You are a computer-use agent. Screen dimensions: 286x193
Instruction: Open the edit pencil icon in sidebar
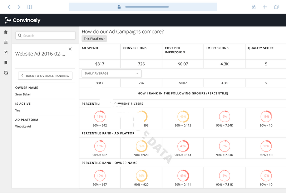click(6, 53)
